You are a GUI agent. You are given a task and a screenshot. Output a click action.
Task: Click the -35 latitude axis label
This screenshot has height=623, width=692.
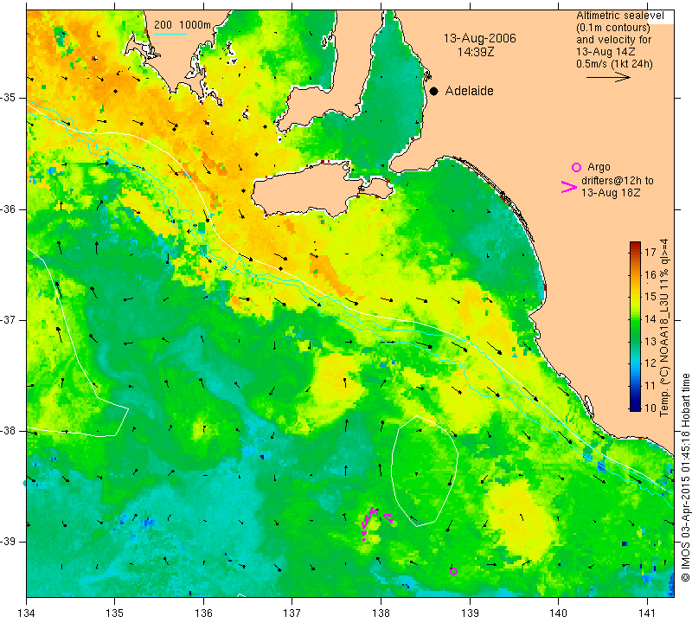(x=9, y=98)
